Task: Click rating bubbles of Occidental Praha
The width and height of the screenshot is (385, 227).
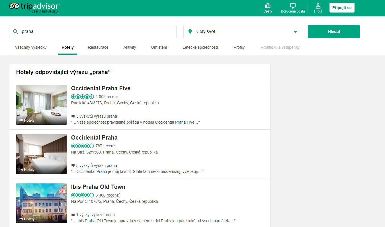Action: click(82, 146)
